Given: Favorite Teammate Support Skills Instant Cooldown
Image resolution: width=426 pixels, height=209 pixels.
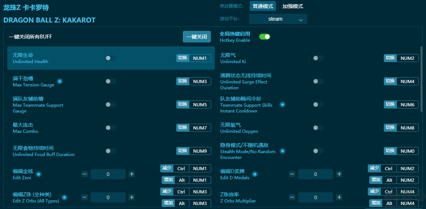Looking at the screenshot, I should point(283,105).
